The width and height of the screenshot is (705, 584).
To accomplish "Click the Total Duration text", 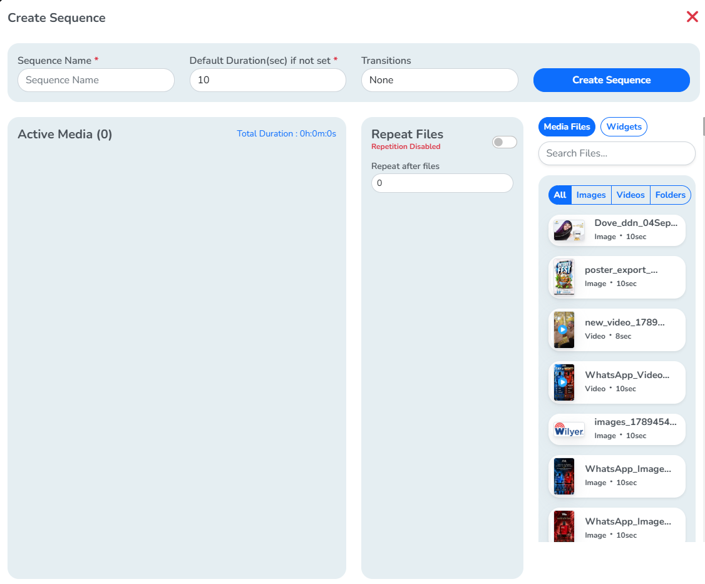I will pos(286,133).
